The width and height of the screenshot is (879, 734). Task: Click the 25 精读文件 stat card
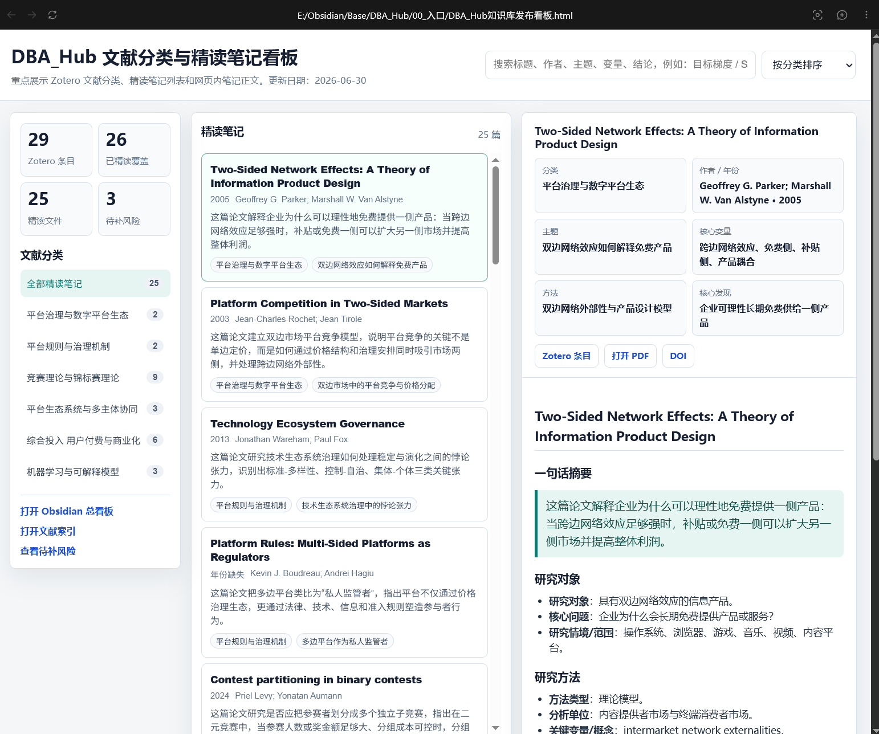coord(56,209)
